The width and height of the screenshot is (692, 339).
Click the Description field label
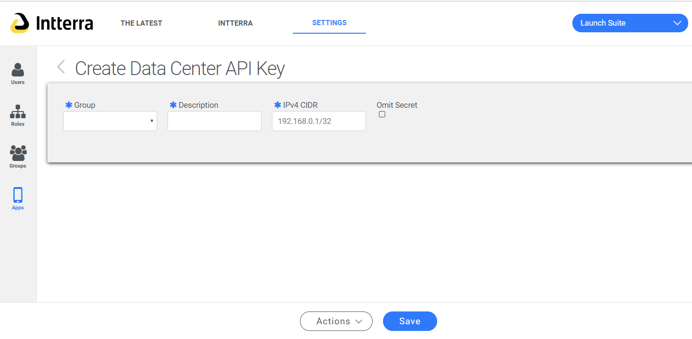point(198,105)
